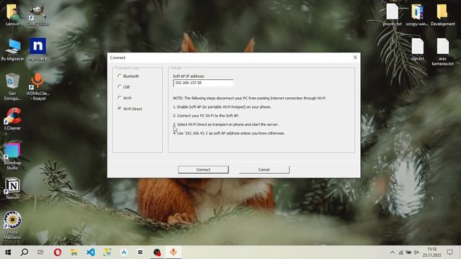This screenshot has width=461, height=259.
Task: Open Visual Studio Code from taskbar
Action: coord(91,253)
